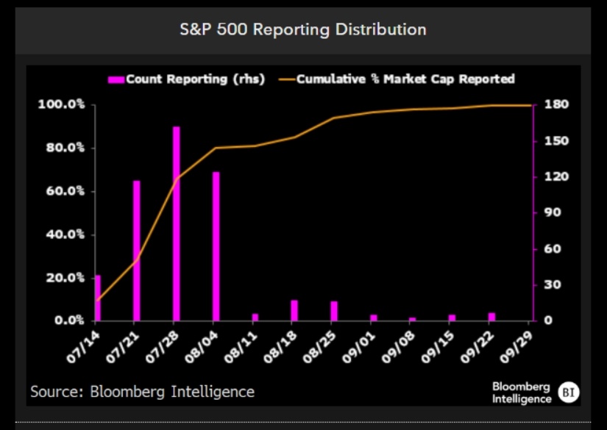
Task: Click the 180 label on right axis
Action: [556, 104]
